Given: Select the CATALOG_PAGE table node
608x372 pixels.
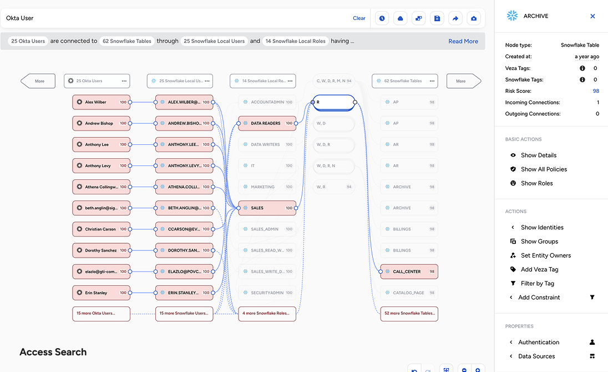Looking at the screenshot, I should pos(409,293).
